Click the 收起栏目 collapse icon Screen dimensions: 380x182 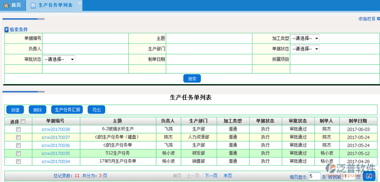pos(377,19)
